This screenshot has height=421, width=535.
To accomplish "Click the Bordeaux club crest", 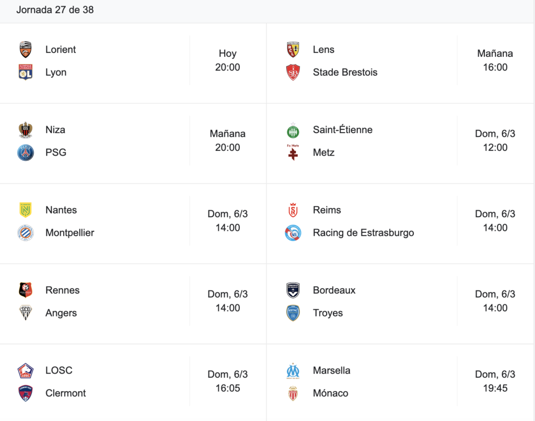I will pos(293,290).
